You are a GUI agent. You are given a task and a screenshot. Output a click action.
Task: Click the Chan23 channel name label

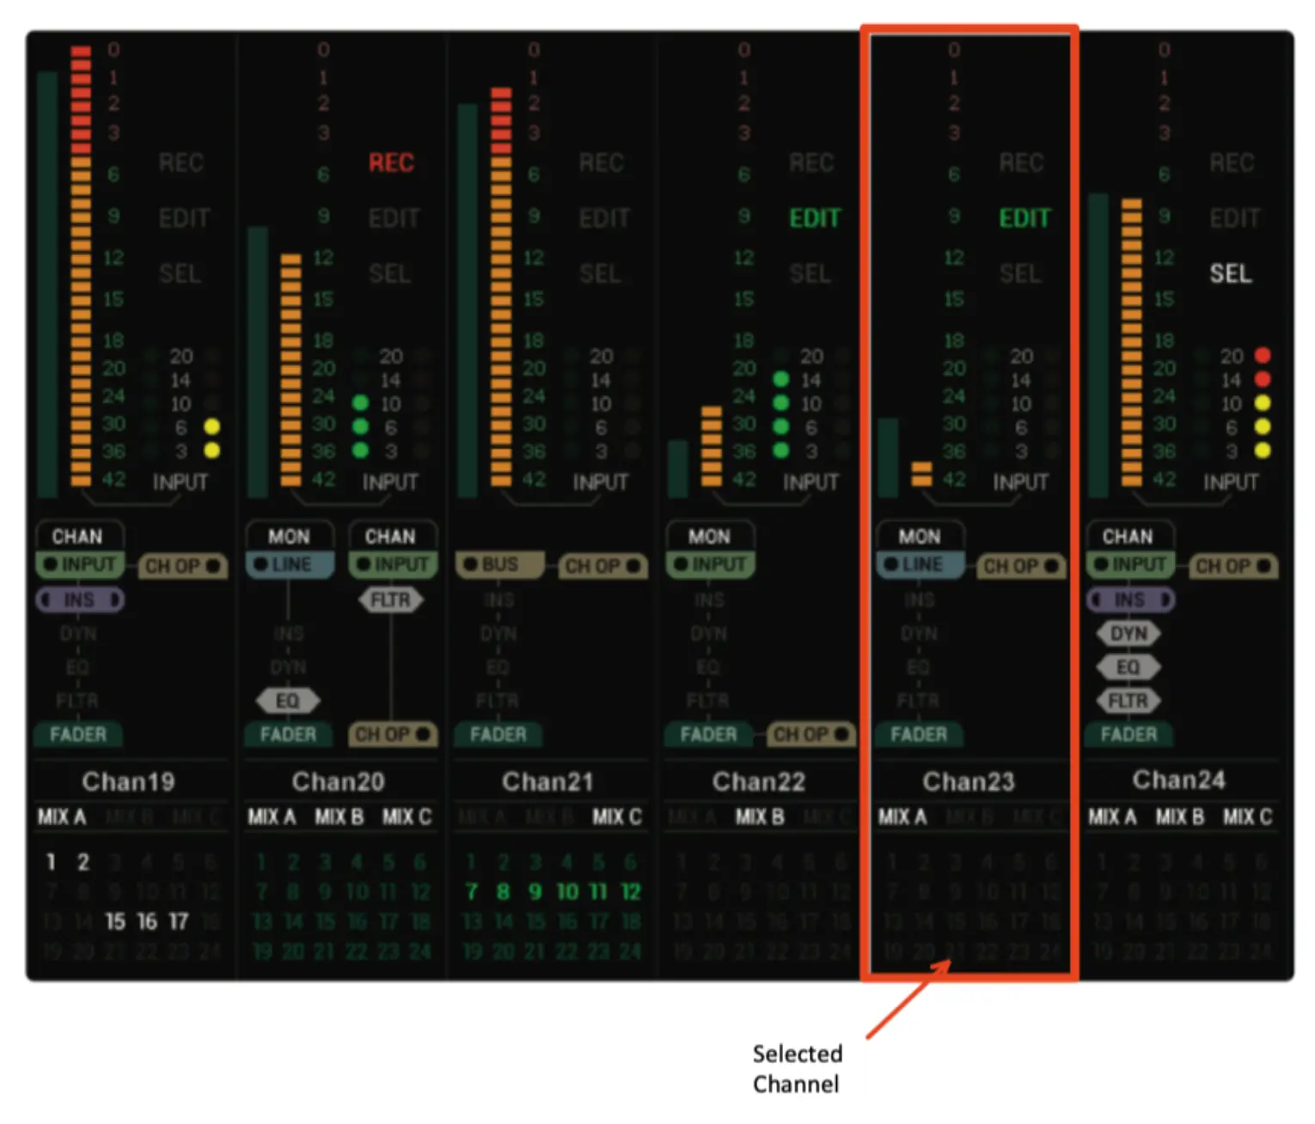click(969, 781)
